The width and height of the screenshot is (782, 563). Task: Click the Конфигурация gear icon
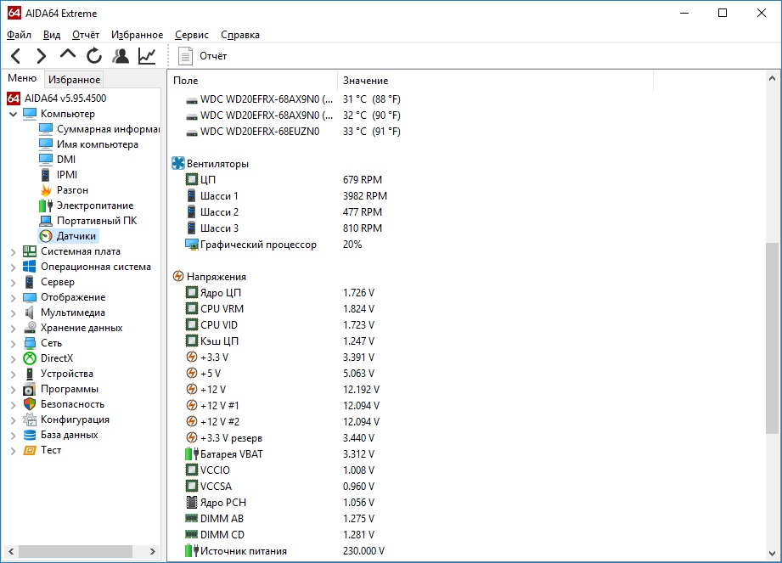tap(30, 419)
